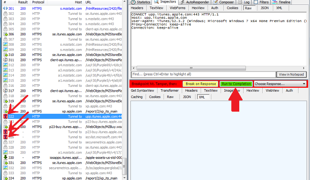
Task: Sort sessions by the Result column header
Action: click(23, 2)
